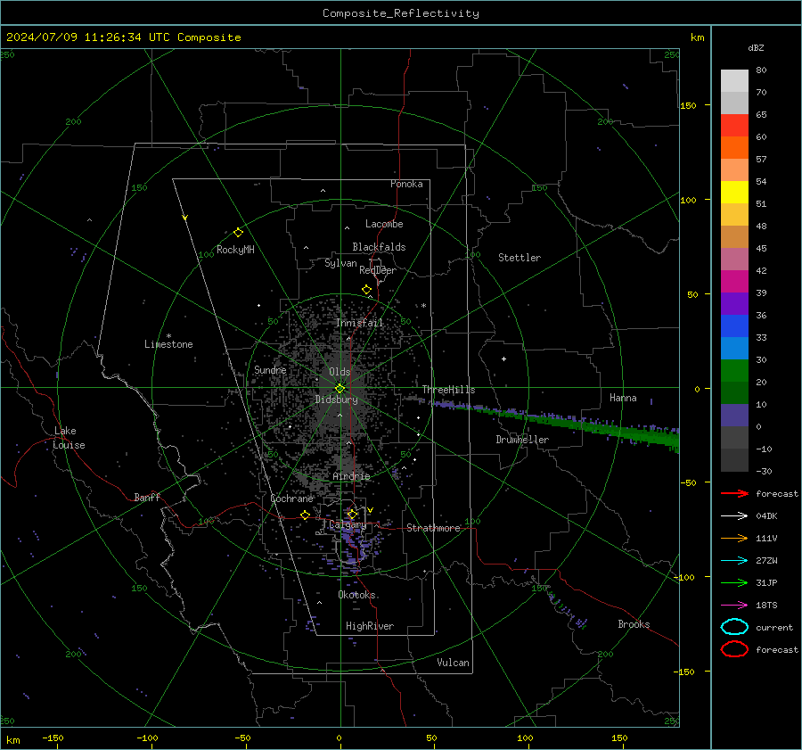Image resolution: width=802 pixels, height=750 pixels.
Task: Select the white 04DK arrow in legend
Action: click(734, 516)
